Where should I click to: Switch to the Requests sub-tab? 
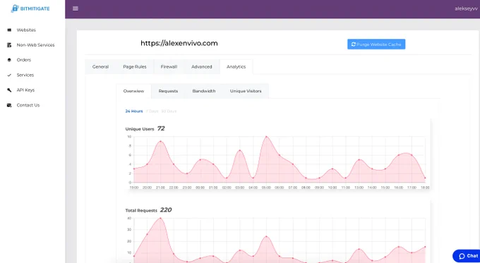pos(168,91)
